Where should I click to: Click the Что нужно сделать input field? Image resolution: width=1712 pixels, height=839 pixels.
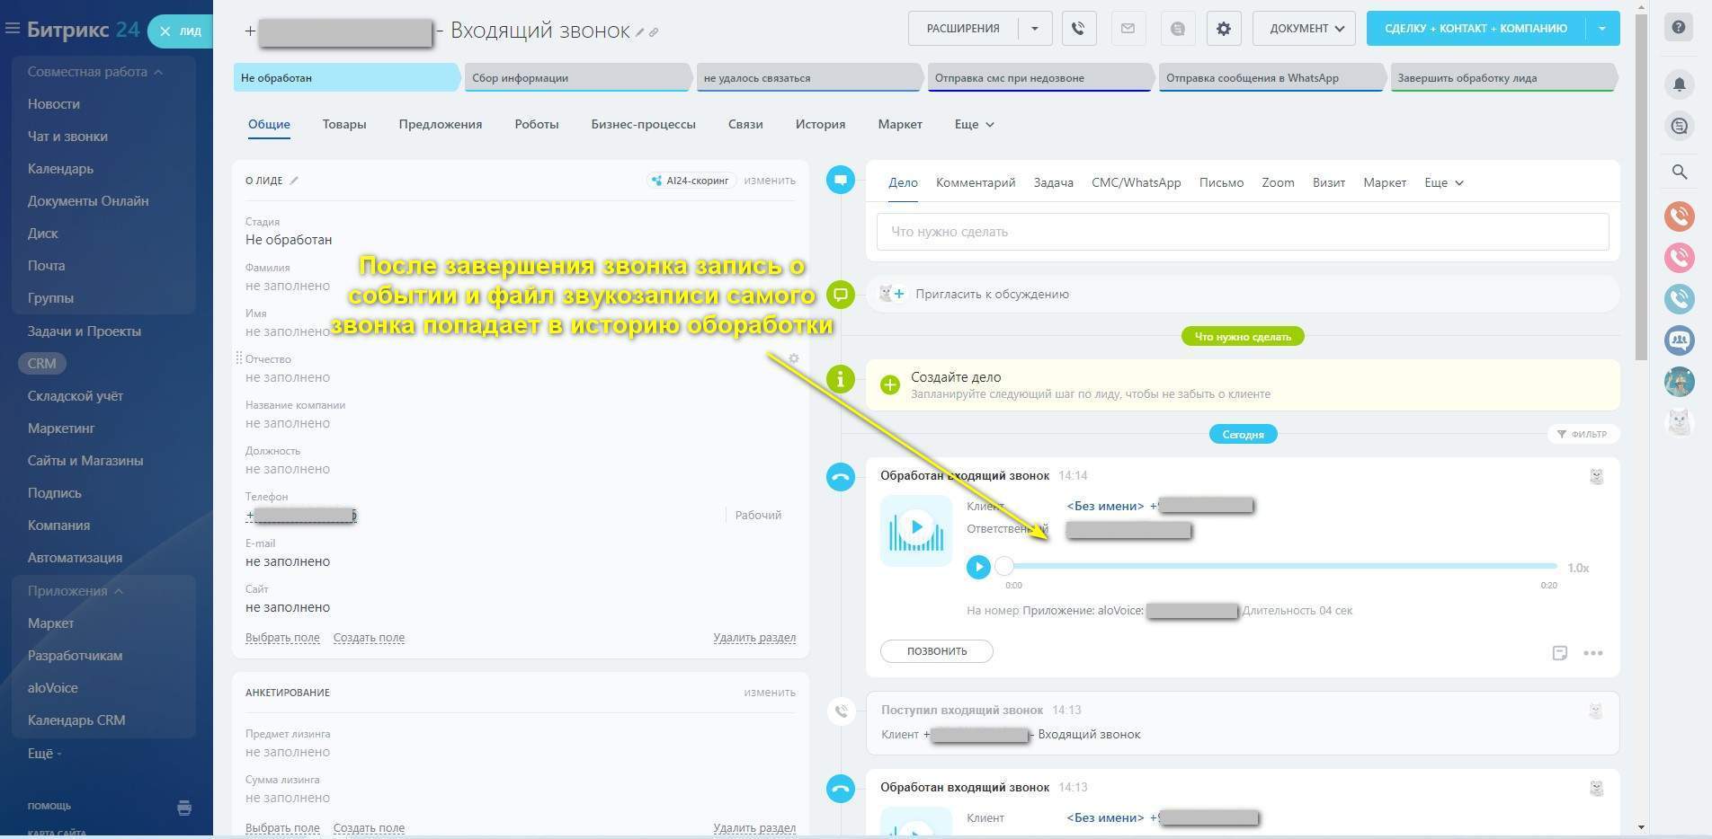click(x=1243, y=232)
